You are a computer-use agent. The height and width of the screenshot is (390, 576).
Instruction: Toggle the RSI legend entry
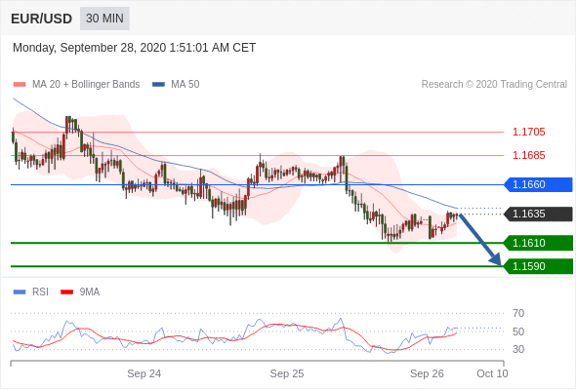click(x=31, y=292)
